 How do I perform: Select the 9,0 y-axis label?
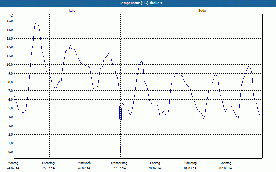pyautogui.click(x=11, y=73)
